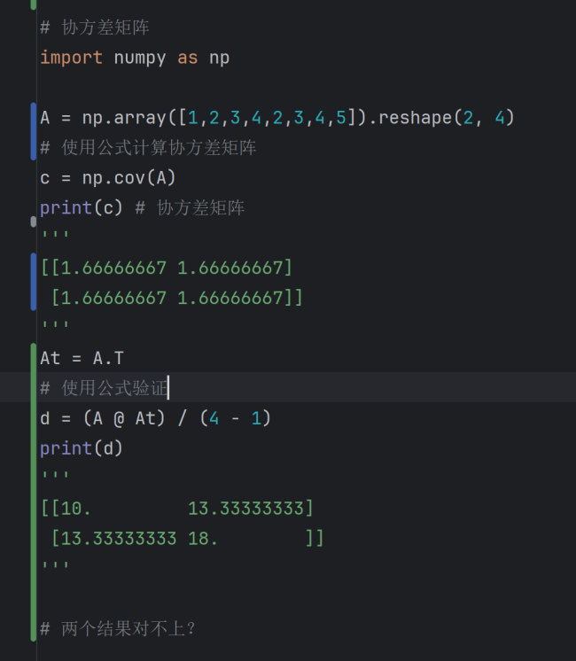Click the 'At = A.T' line
Viewport: 576px width, 661px height.
pos(82,358)
